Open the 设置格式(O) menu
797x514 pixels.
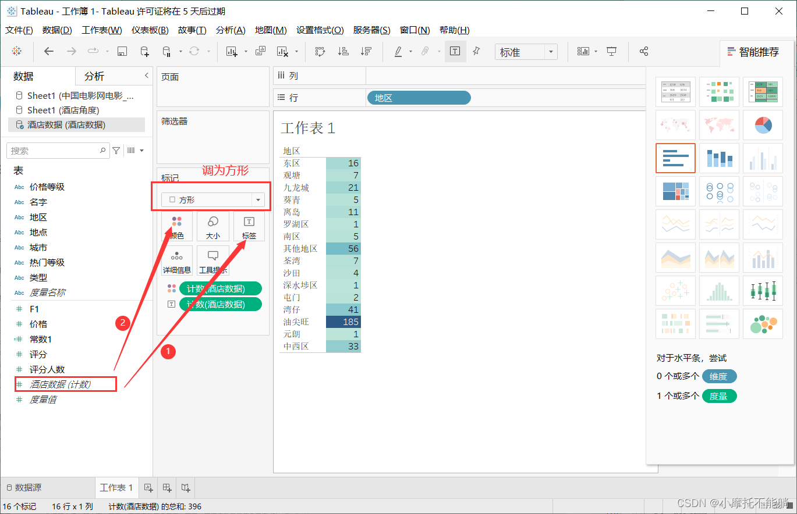pyautogui.click(x=320, y=30)
